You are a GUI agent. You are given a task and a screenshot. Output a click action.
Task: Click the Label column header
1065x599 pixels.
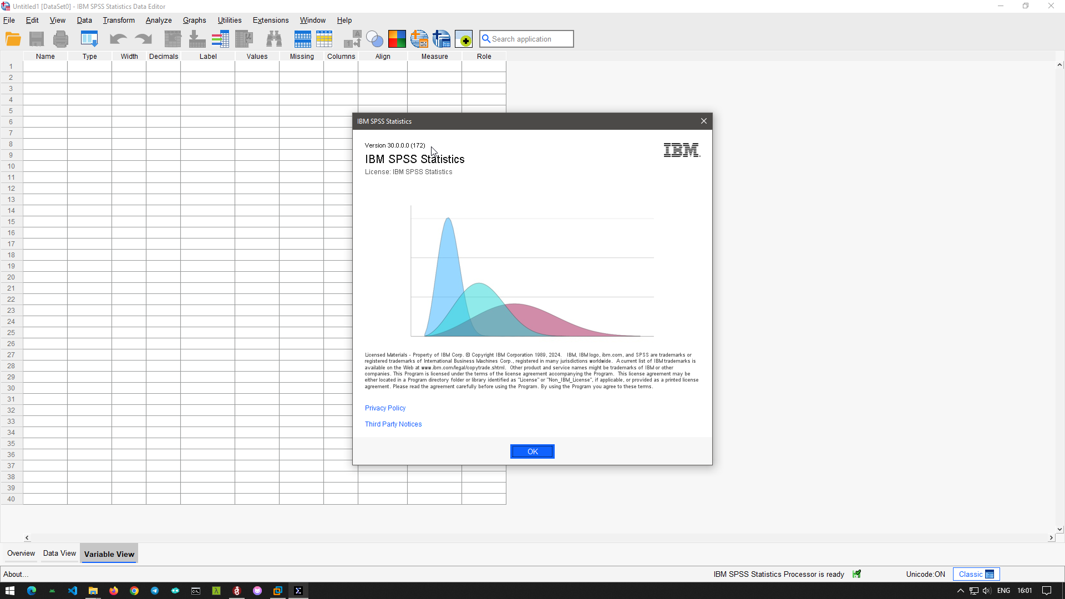pos(208,56)
